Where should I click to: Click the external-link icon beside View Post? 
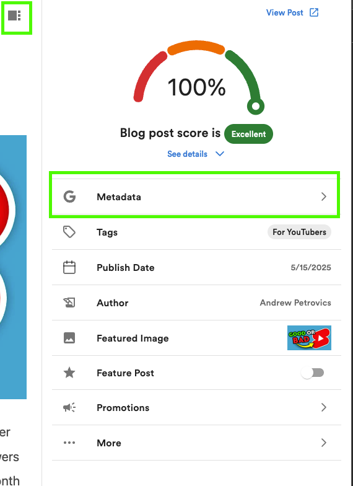coord(314,12)
